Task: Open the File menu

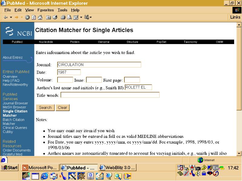Action: (x=8, y=10)
